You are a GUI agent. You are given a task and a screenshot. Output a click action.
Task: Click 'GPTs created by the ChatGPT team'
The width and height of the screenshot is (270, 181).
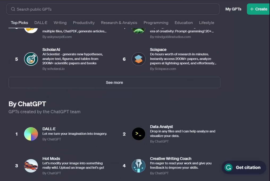coord(44,112)
